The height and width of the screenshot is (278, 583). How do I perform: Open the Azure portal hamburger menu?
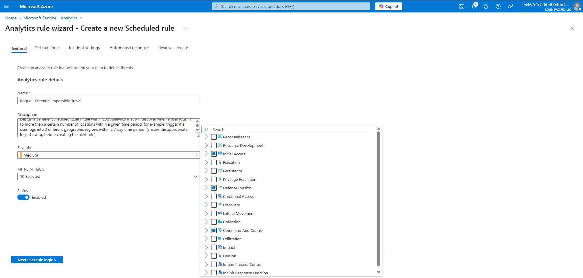6,6
